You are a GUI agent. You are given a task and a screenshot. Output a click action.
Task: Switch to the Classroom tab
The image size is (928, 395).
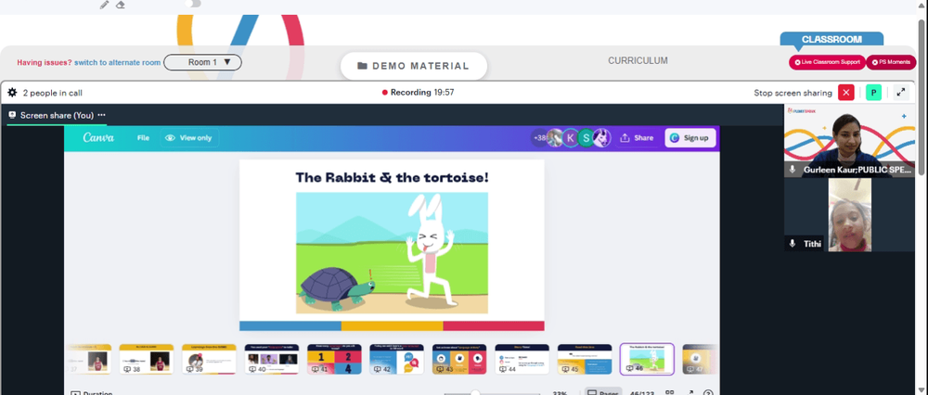[831, 39]
